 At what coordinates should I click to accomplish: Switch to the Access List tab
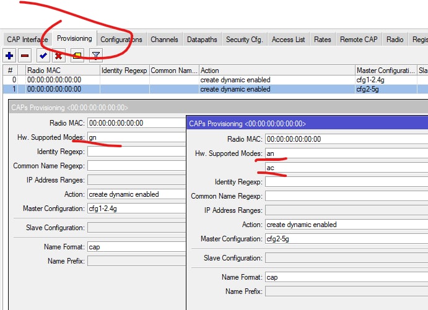tap(288, 40)
